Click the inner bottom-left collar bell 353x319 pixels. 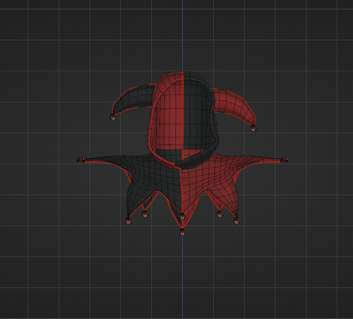(145, 214)
